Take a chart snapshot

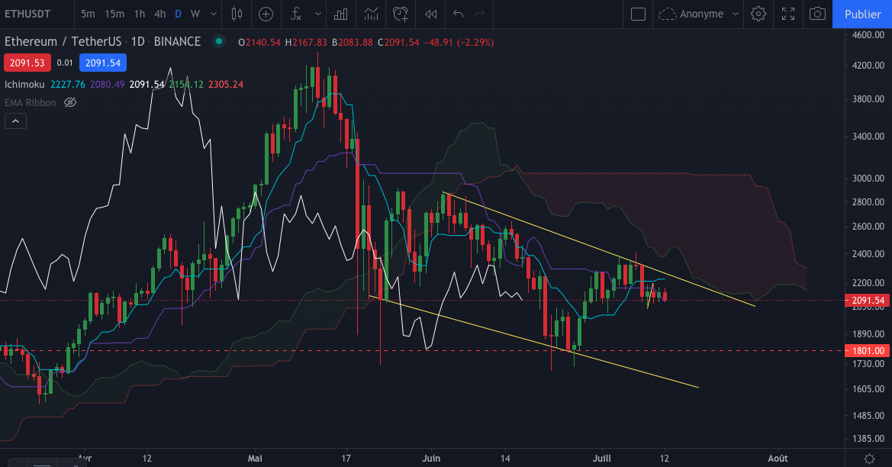coord(817,14)
